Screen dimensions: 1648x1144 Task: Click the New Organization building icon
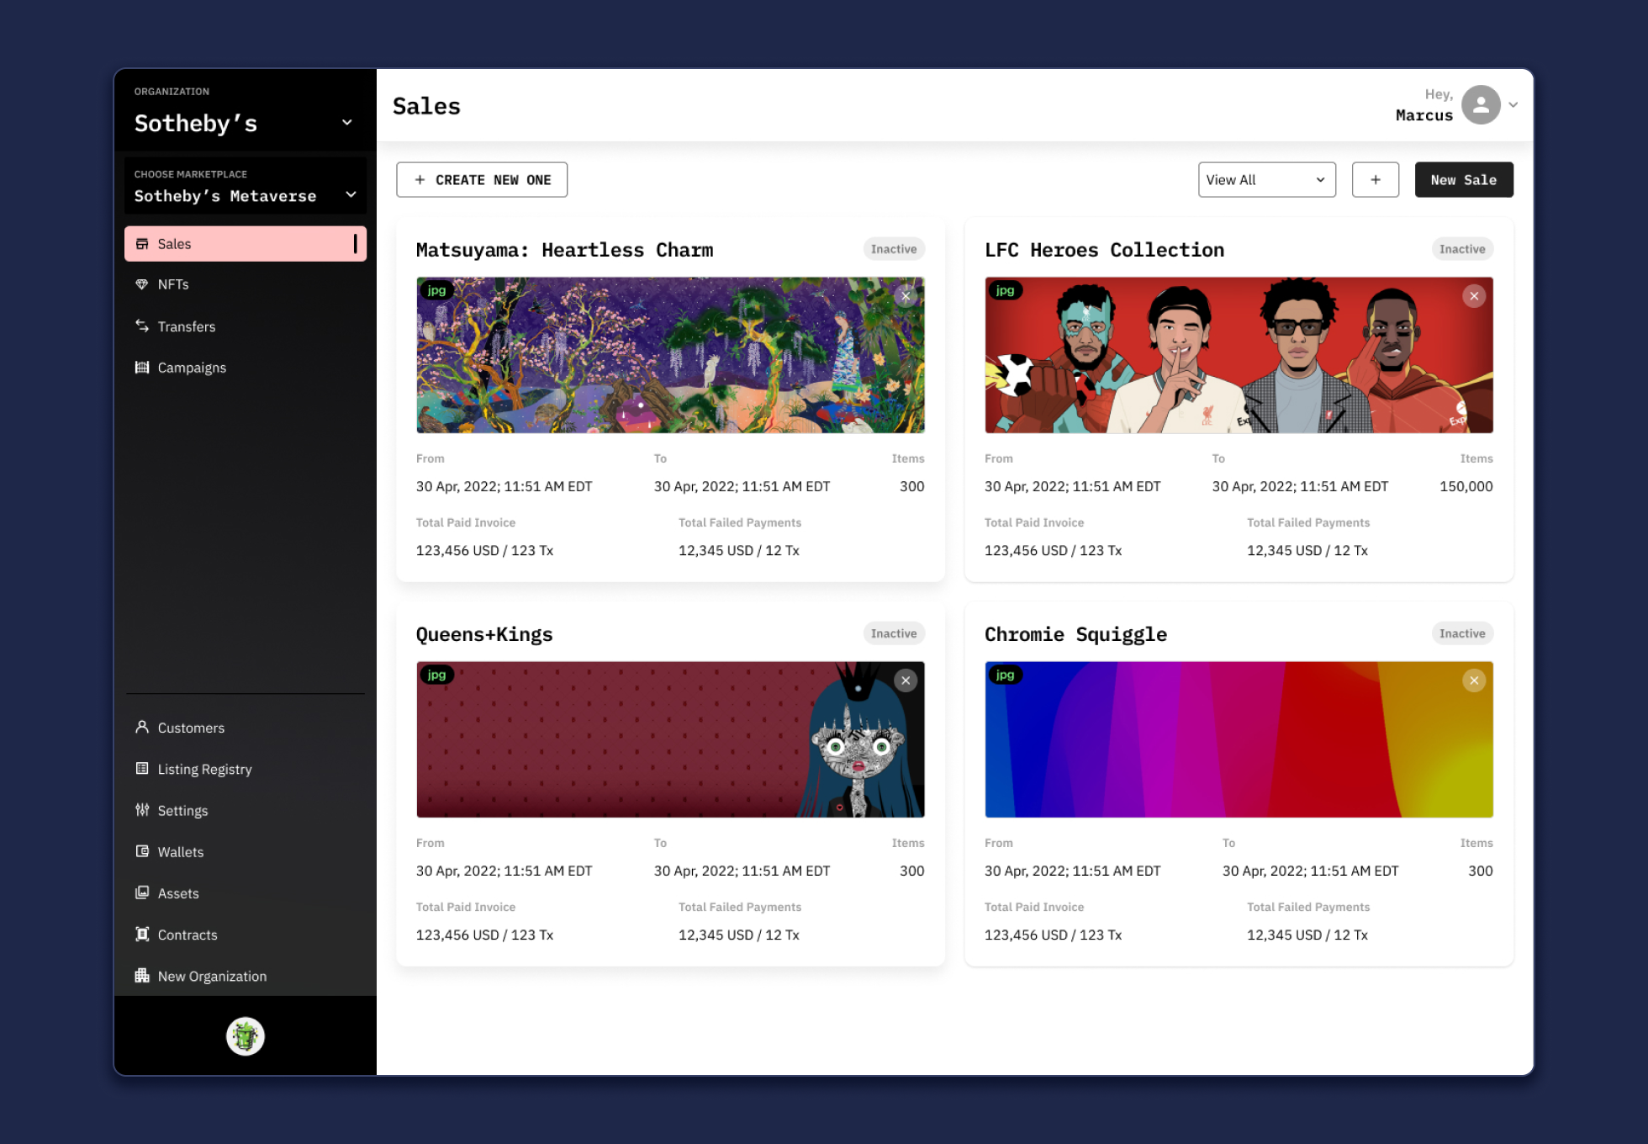click(142, 976)
